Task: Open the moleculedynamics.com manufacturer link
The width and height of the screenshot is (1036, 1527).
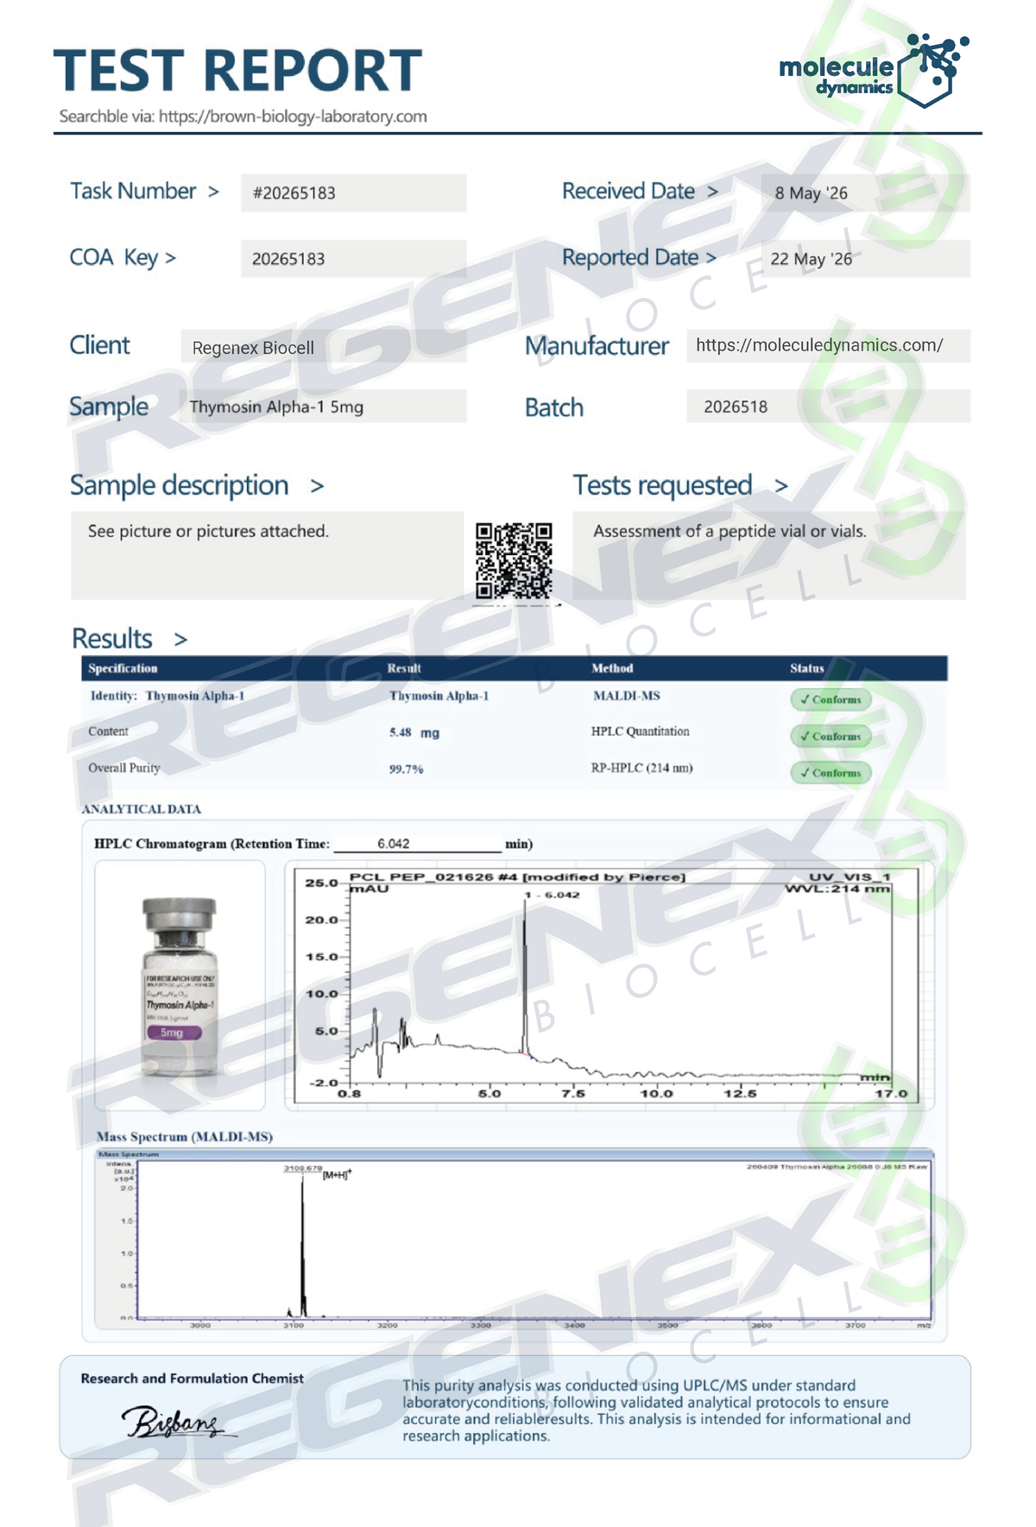Action: (x=819, y=345)
